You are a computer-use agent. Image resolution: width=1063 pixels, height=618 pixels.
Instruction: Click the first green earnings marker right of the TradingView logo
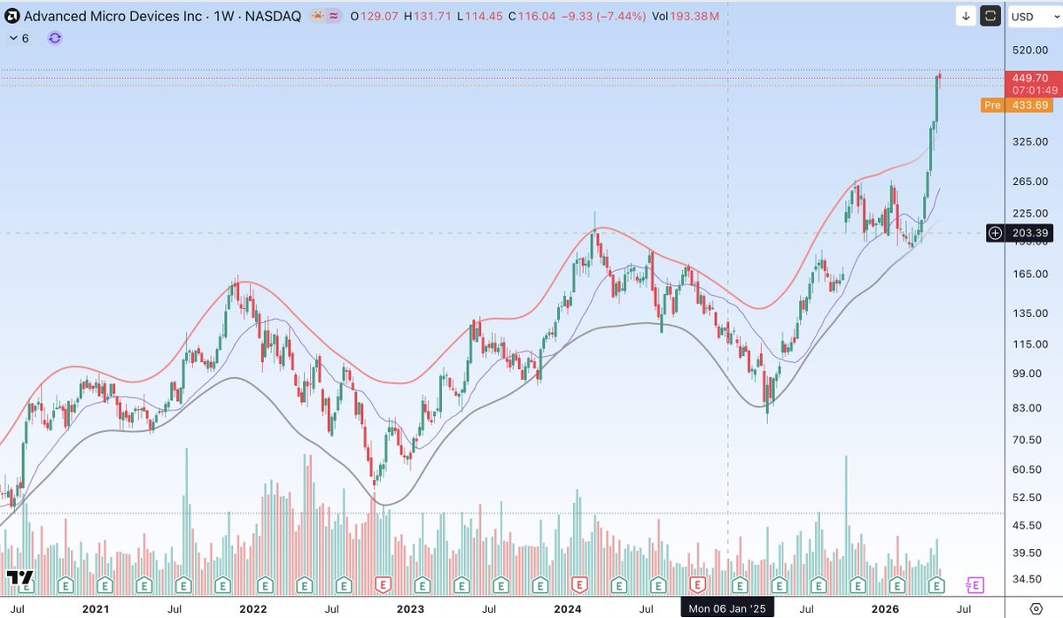66,584
